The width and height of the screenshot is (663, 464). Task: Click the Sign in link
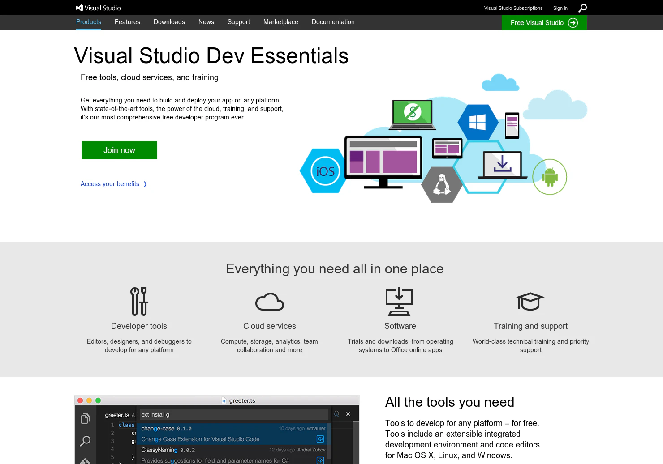(560, 8)
